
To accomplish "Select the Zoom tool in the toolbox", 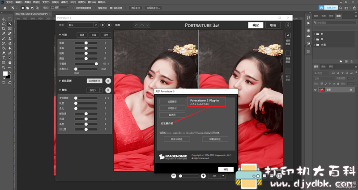I will click(x=4, y=68).
